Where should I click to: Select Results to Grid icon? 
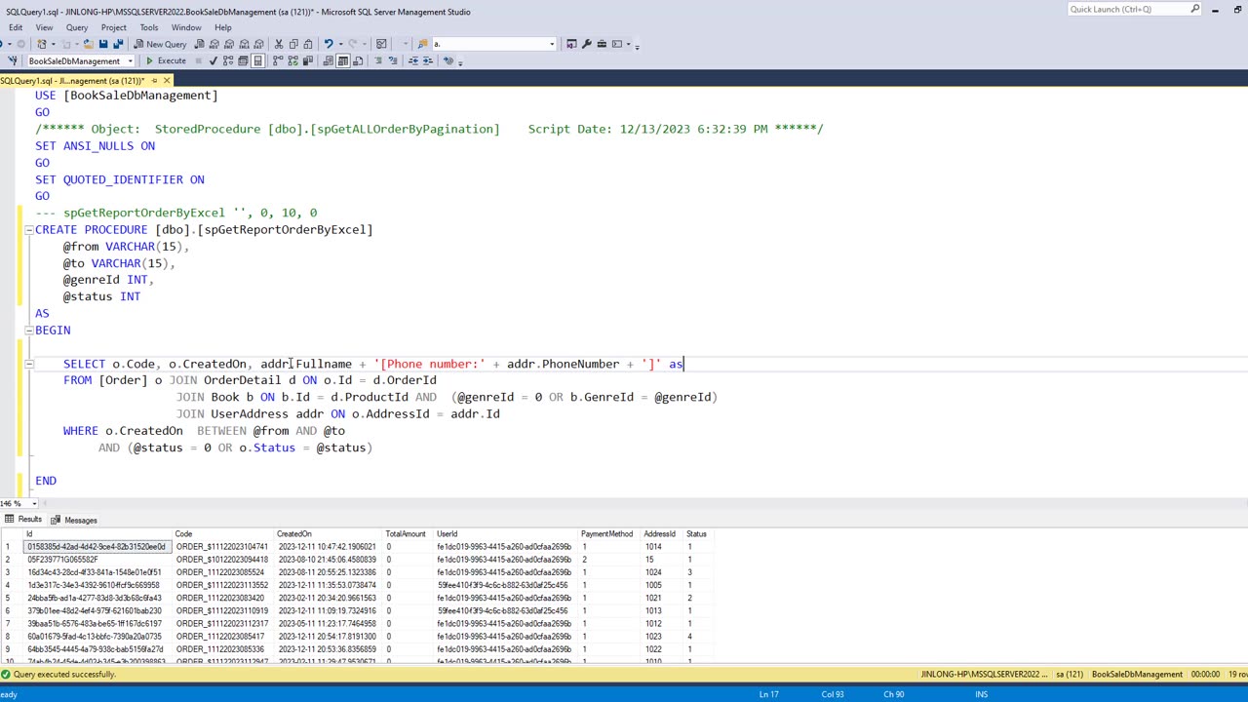343,60
